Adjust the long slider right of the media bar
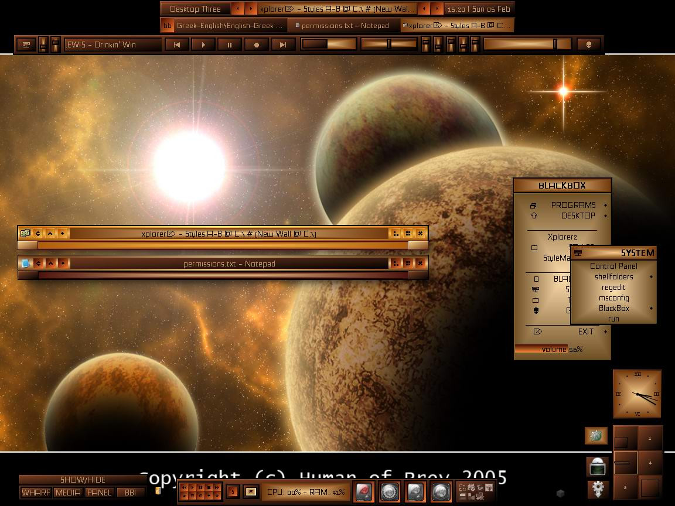 tap(527, 44)
